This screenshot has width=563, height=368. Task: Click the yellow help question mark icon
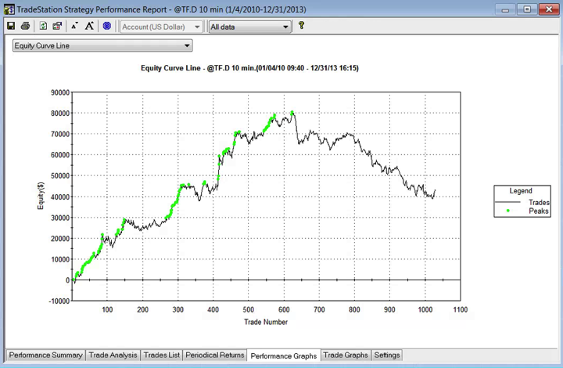[x=301, y=25]
